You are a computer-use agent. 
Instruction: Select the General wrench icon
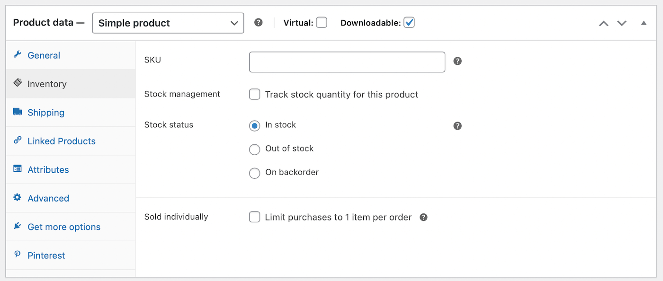[18, 55]
